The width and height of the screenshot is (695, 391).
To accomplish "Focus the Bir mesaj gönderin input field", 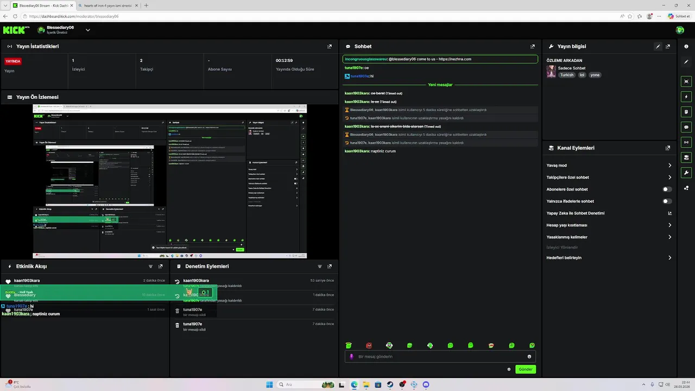I will point(440,357).
